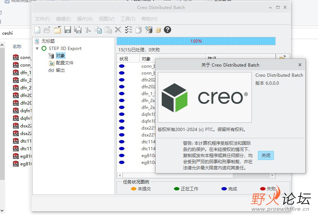The image size is (318, 215).
Task: Select STEP 3D Export in the tree
Action: click(65, 49)
